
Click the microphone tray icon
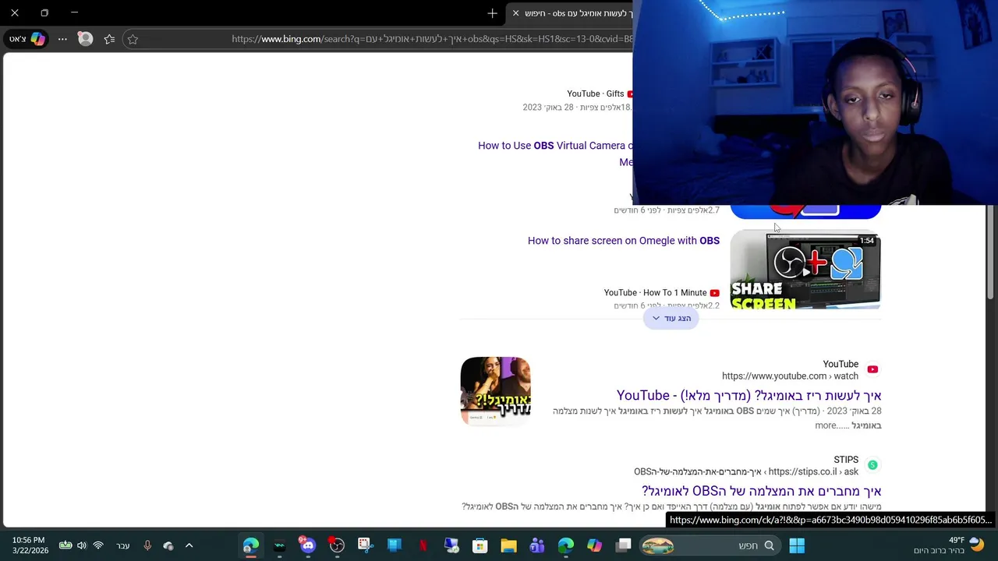tap(147, 545)
